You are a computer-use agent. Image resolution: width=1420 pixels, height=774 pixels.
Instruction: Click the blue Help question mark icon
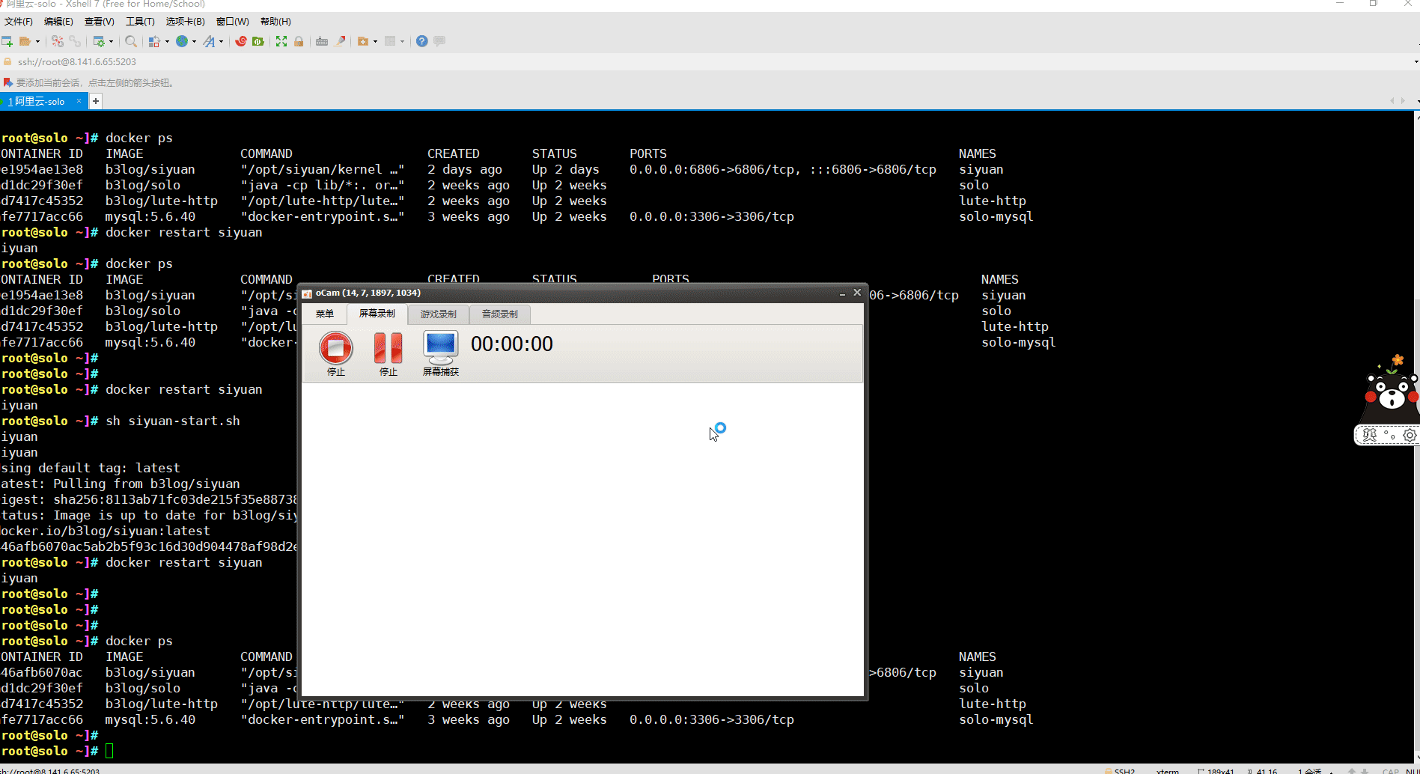(422, 41)
